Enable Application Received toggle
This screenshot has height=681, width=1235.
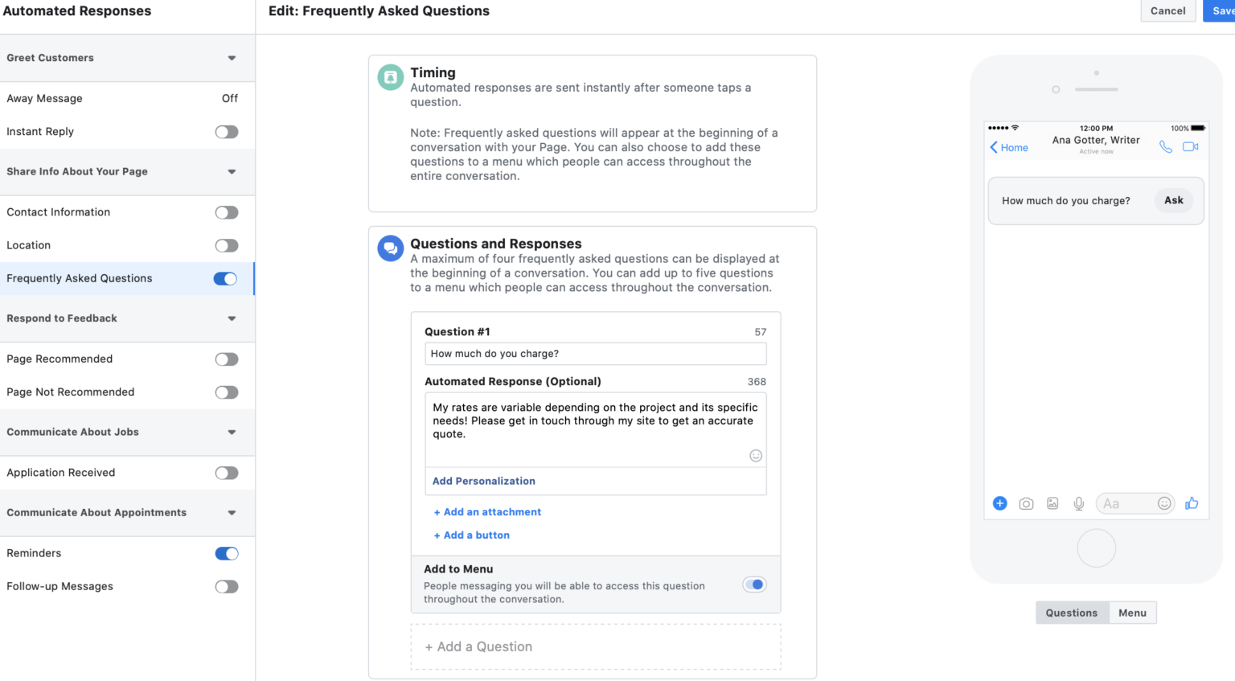pyautogui.click(x=227, y=473)
